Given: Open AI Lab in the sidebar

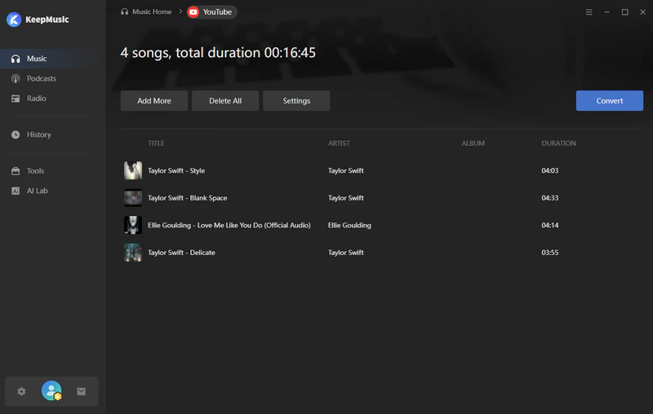Looking at the screenshot, I should tap(37, 191).
